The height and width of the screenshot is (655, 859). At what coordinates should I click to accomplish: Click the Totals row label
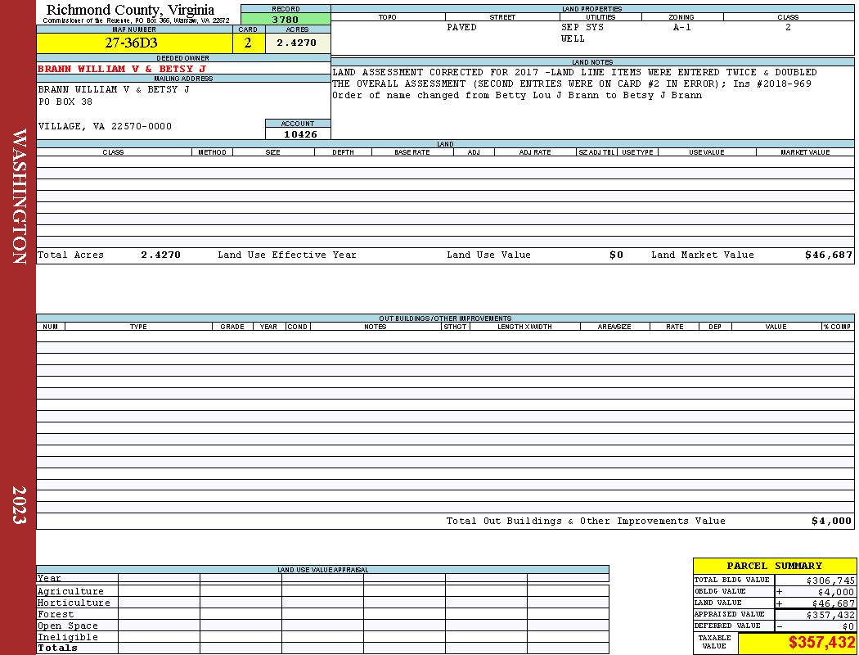(x=57, y=648)
